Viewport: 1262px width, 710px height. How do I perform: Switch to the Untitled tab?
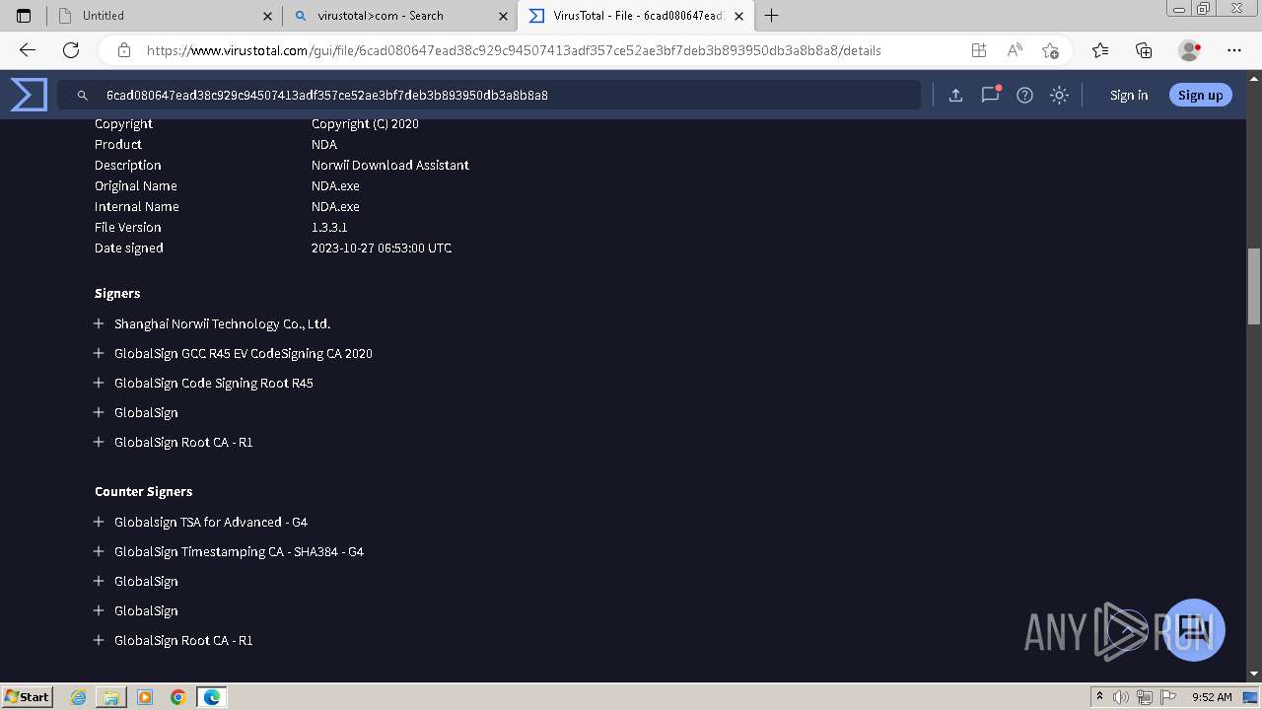165,16
